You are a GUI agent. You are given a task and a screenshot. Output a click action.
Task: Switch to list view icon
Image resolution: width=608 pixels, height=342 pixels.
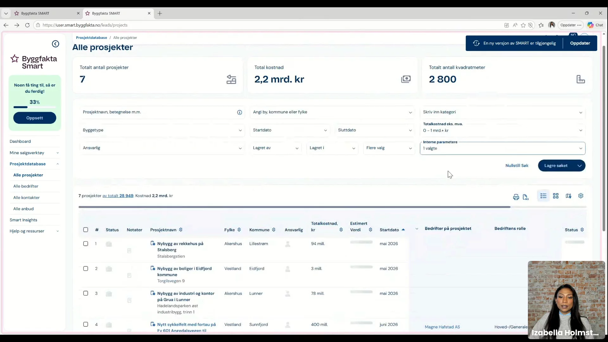coord(543,196)
